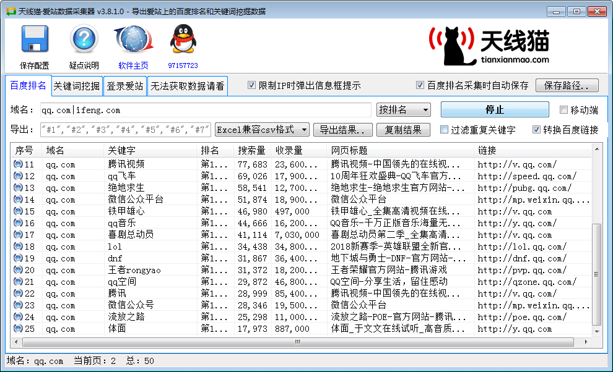Switch to 关键词挖掘 tab
The image size is (613, 372).
(77, 86)
